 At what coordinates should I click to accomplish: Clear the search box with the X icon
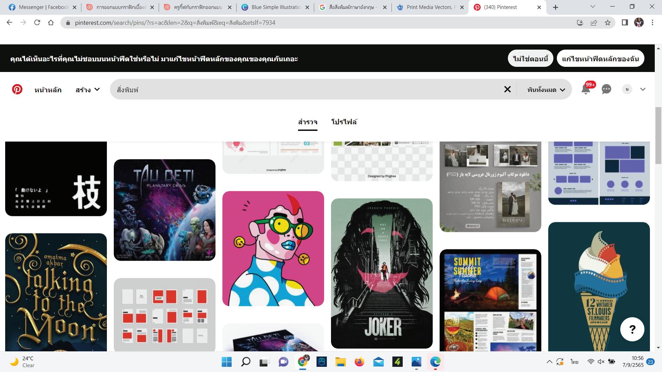coord(507,89)
